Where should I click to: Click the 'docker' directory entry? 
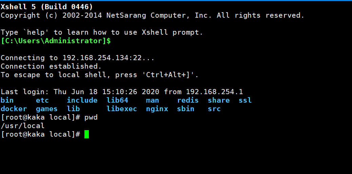(x=14, y=109)
